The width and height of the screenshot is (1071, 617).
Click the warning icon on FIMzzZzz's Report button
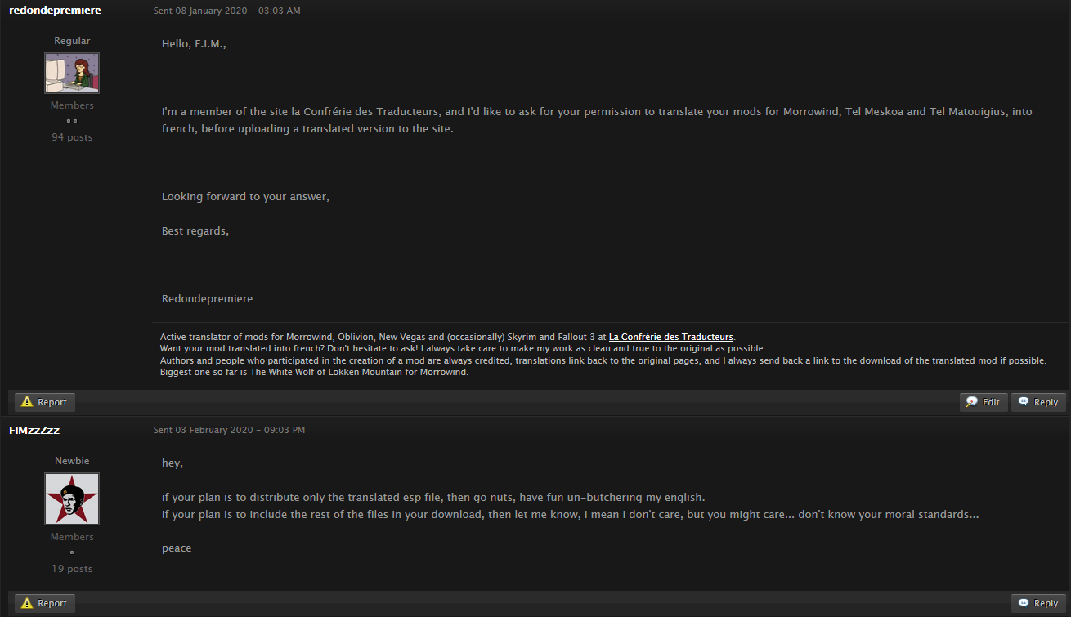pyautogui.click(x=27, y=603)
